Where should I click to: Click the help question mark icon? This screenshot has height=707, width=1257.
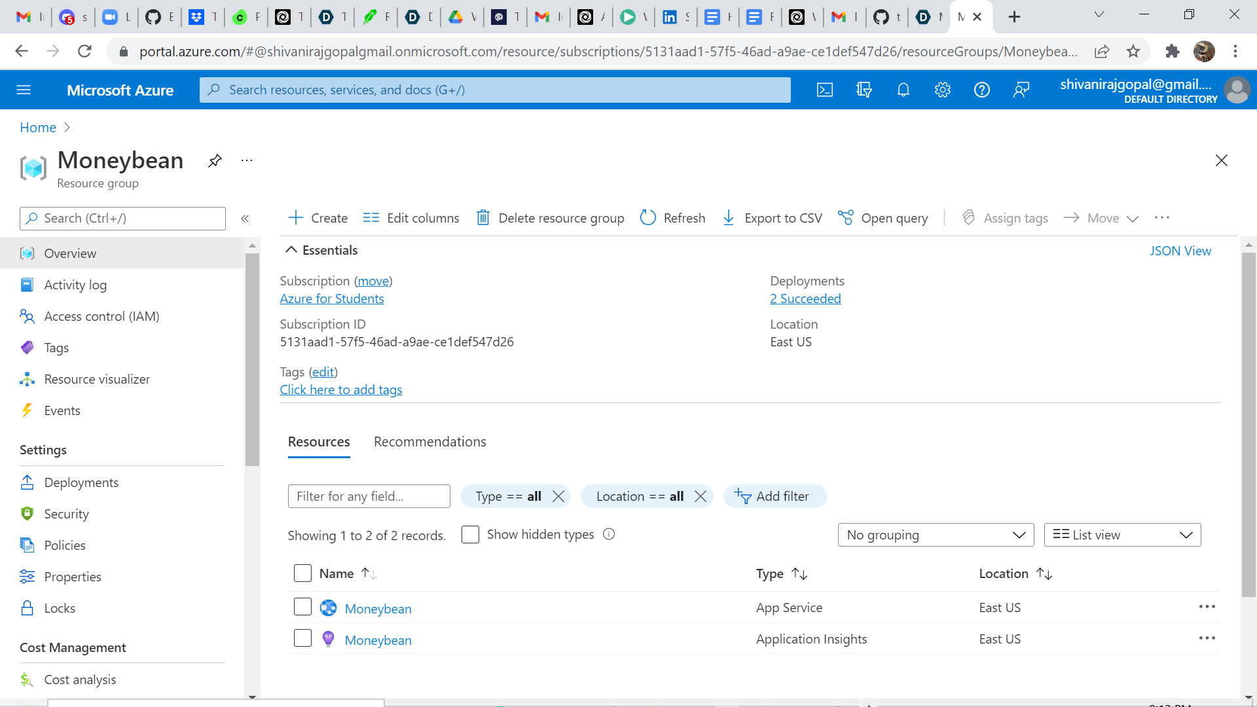click(982, 90)
